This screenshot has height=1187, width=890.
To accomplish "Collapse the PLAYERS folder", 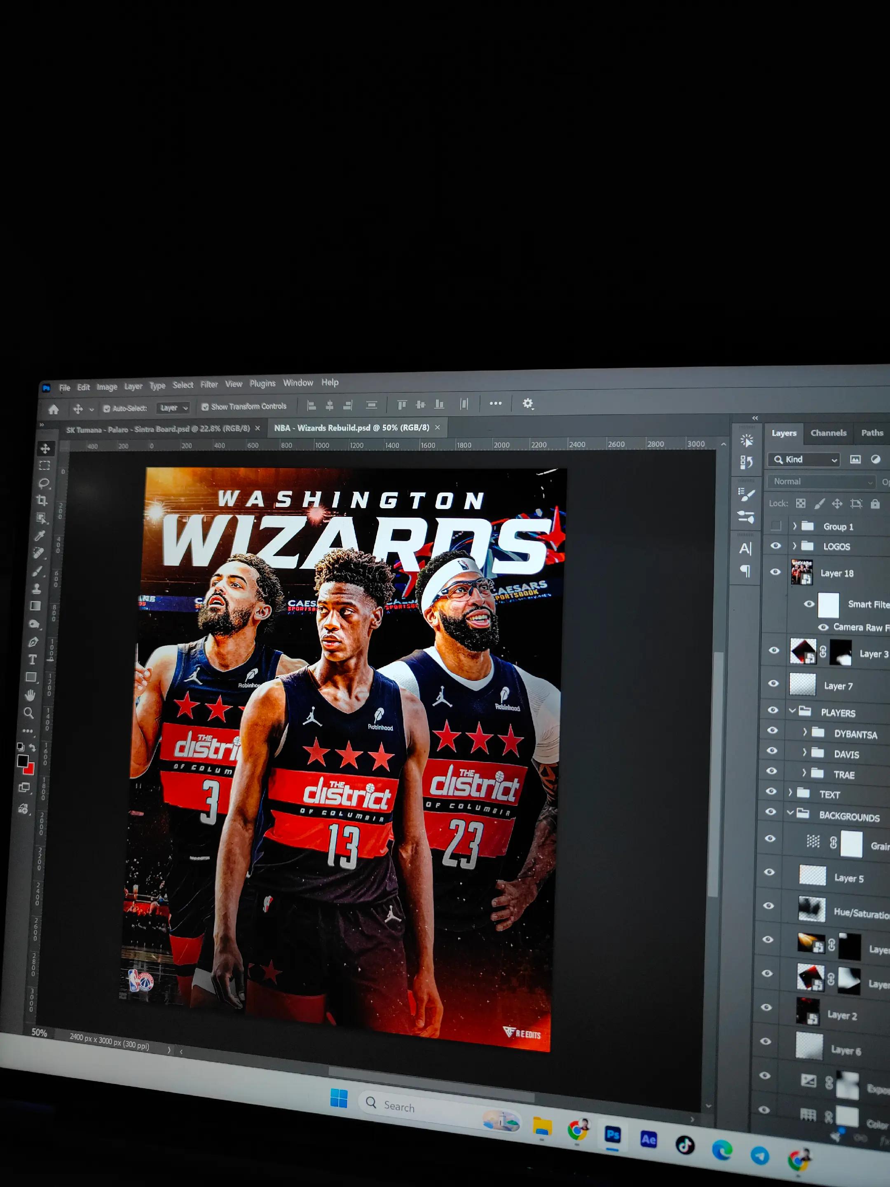I will tap(792, 711).
